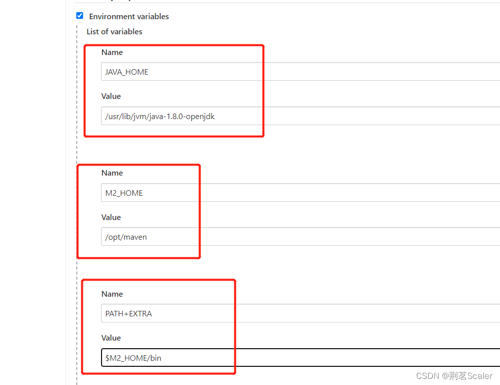Click the List of variables heading
This screenshot has width=500, height=385.
(x=114, y=31)
